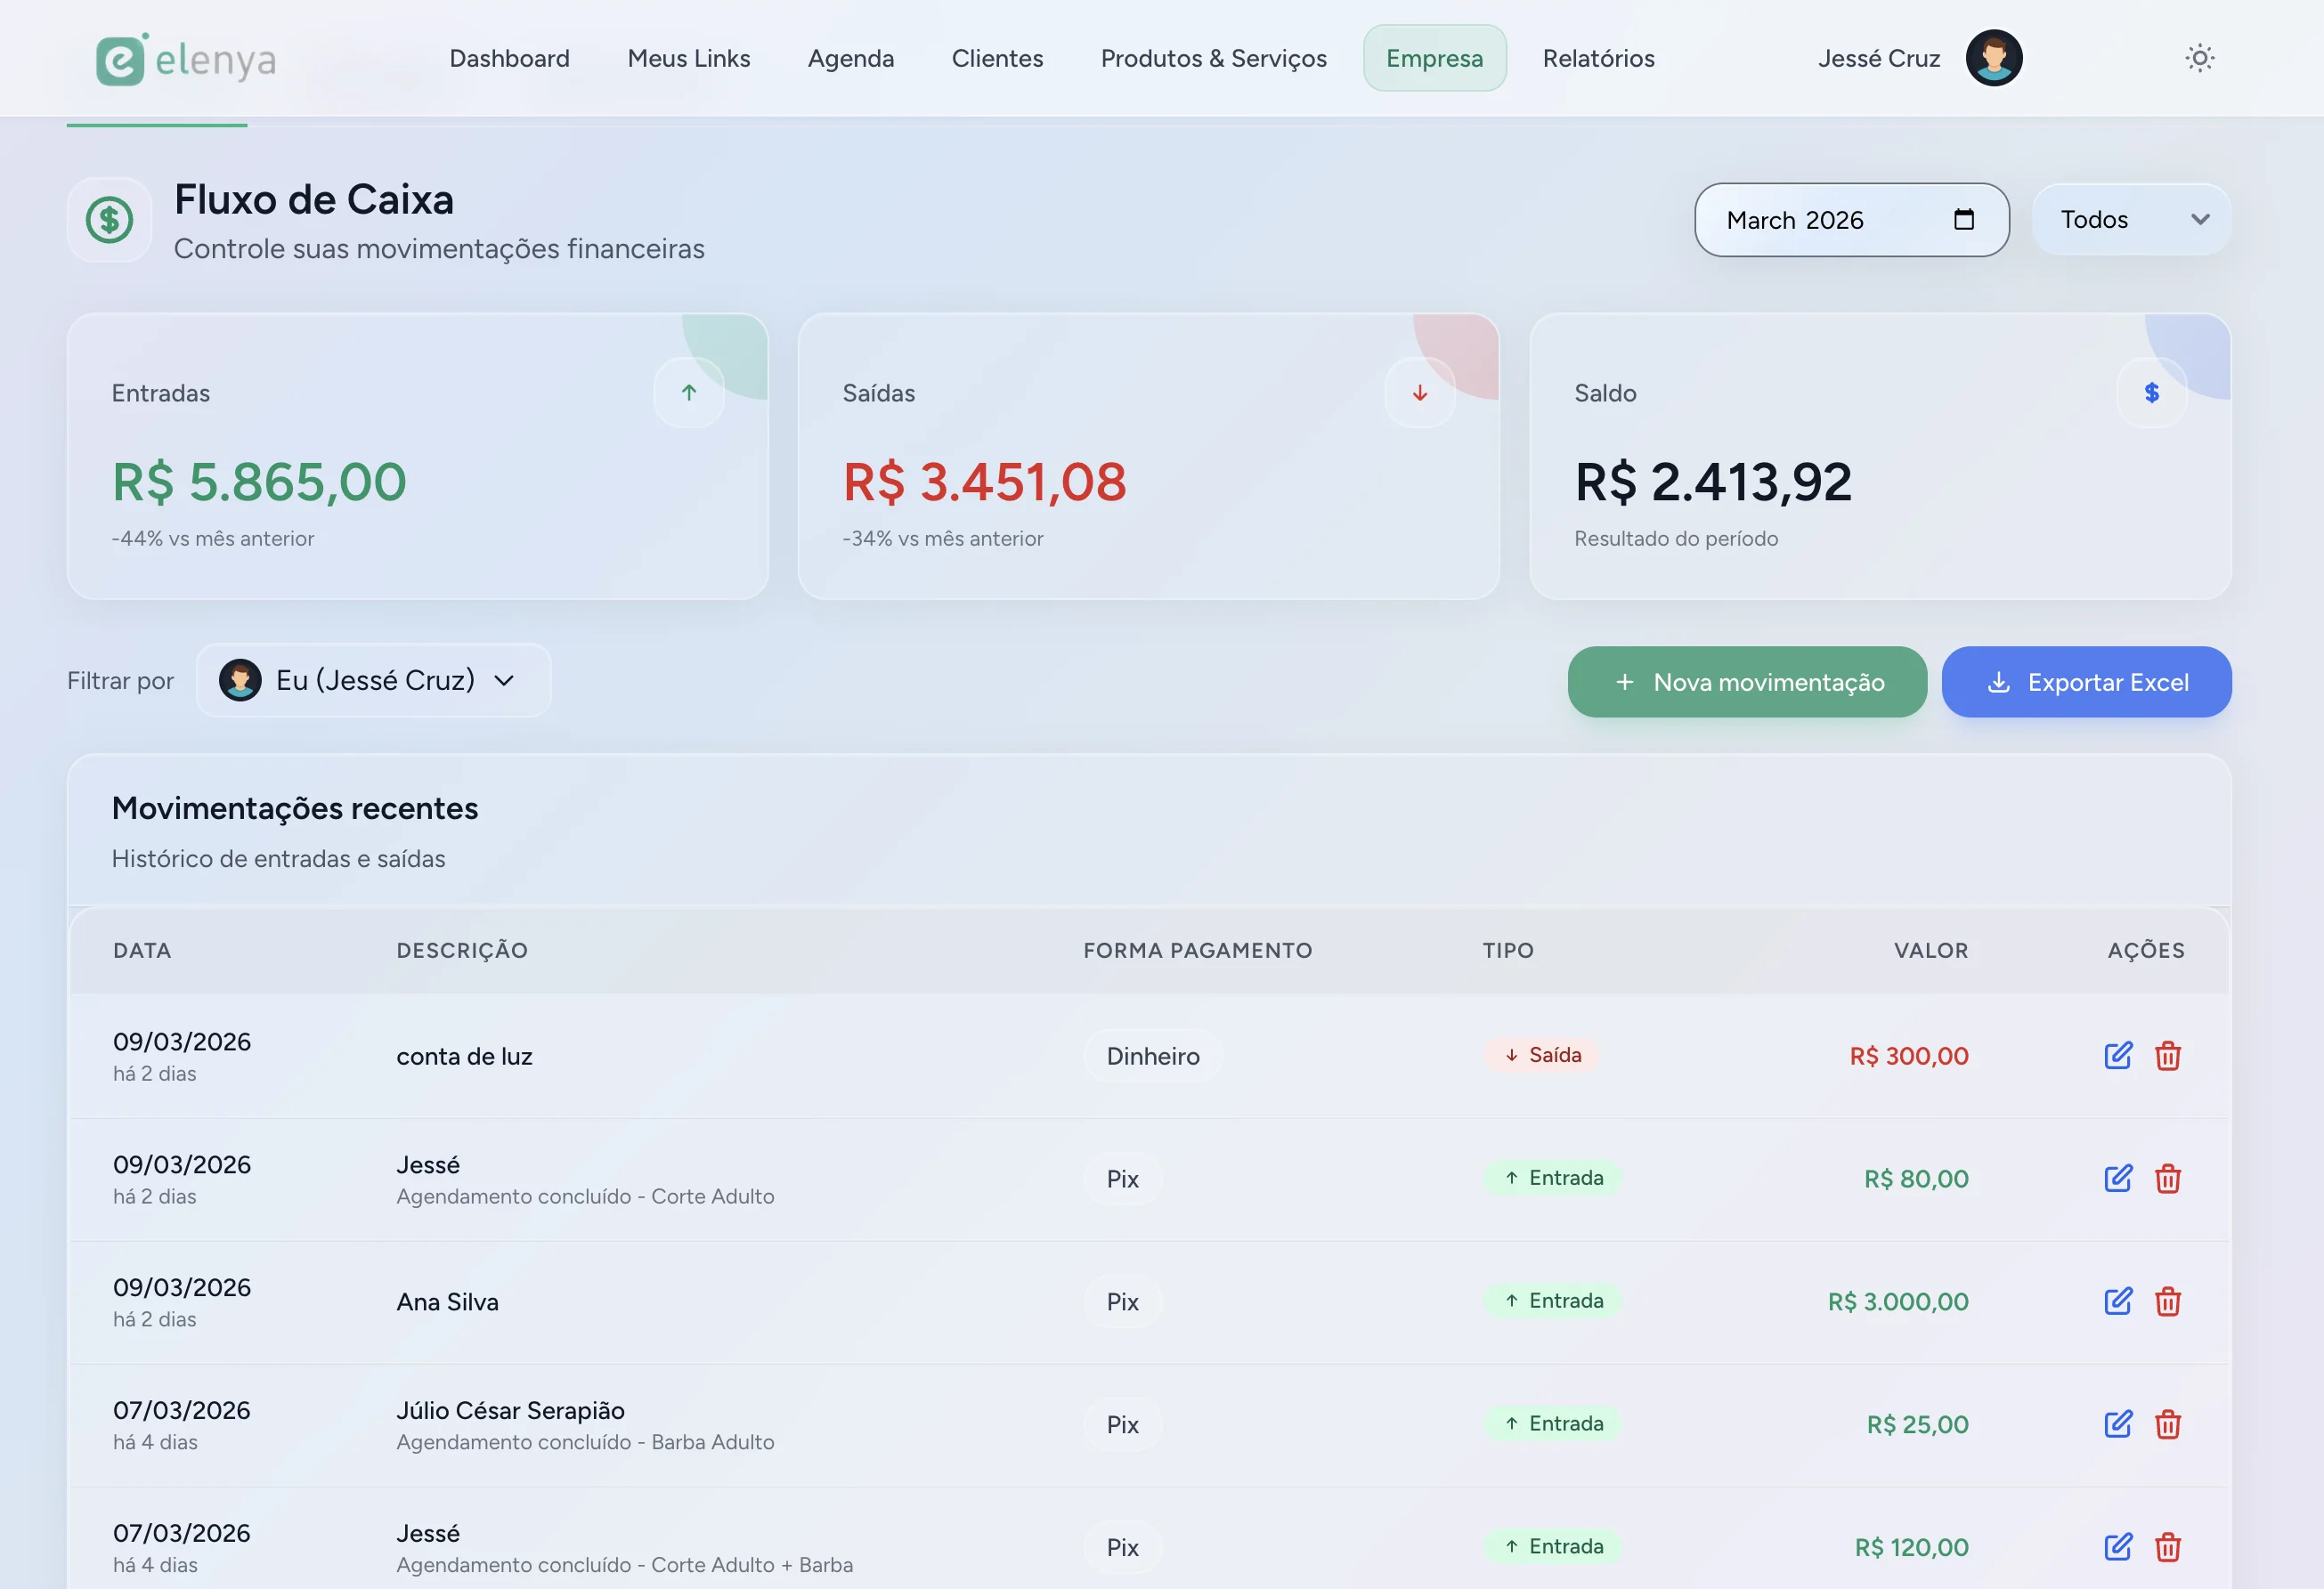Edit the Júlio César Serapião entry
This screenshot has height=1589, width=2324.
click(x=2118, y=1425)
